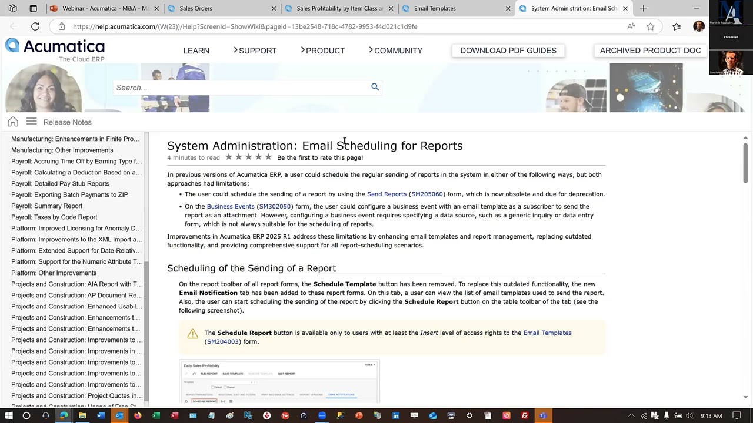Open Microsoft Teams from the taskbar
The width and height of the screenshot is (753, 423).
tap(543, 416)
